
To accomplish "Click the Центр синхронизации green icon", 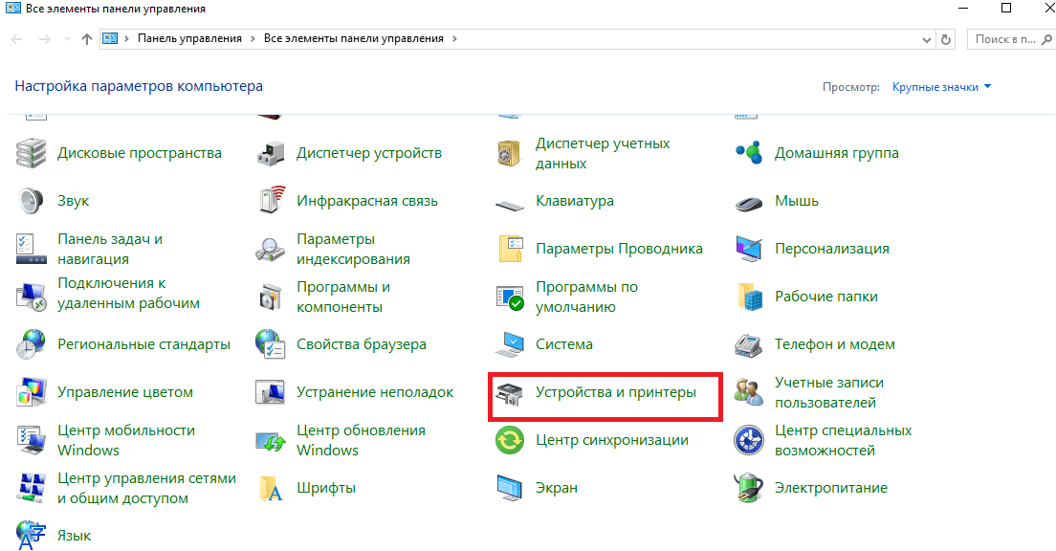I will point(509,440).
